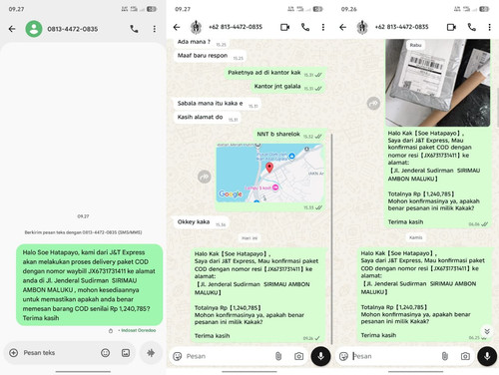Open camera in right chat composer
The image size is (499, 375).
[465, 356]
